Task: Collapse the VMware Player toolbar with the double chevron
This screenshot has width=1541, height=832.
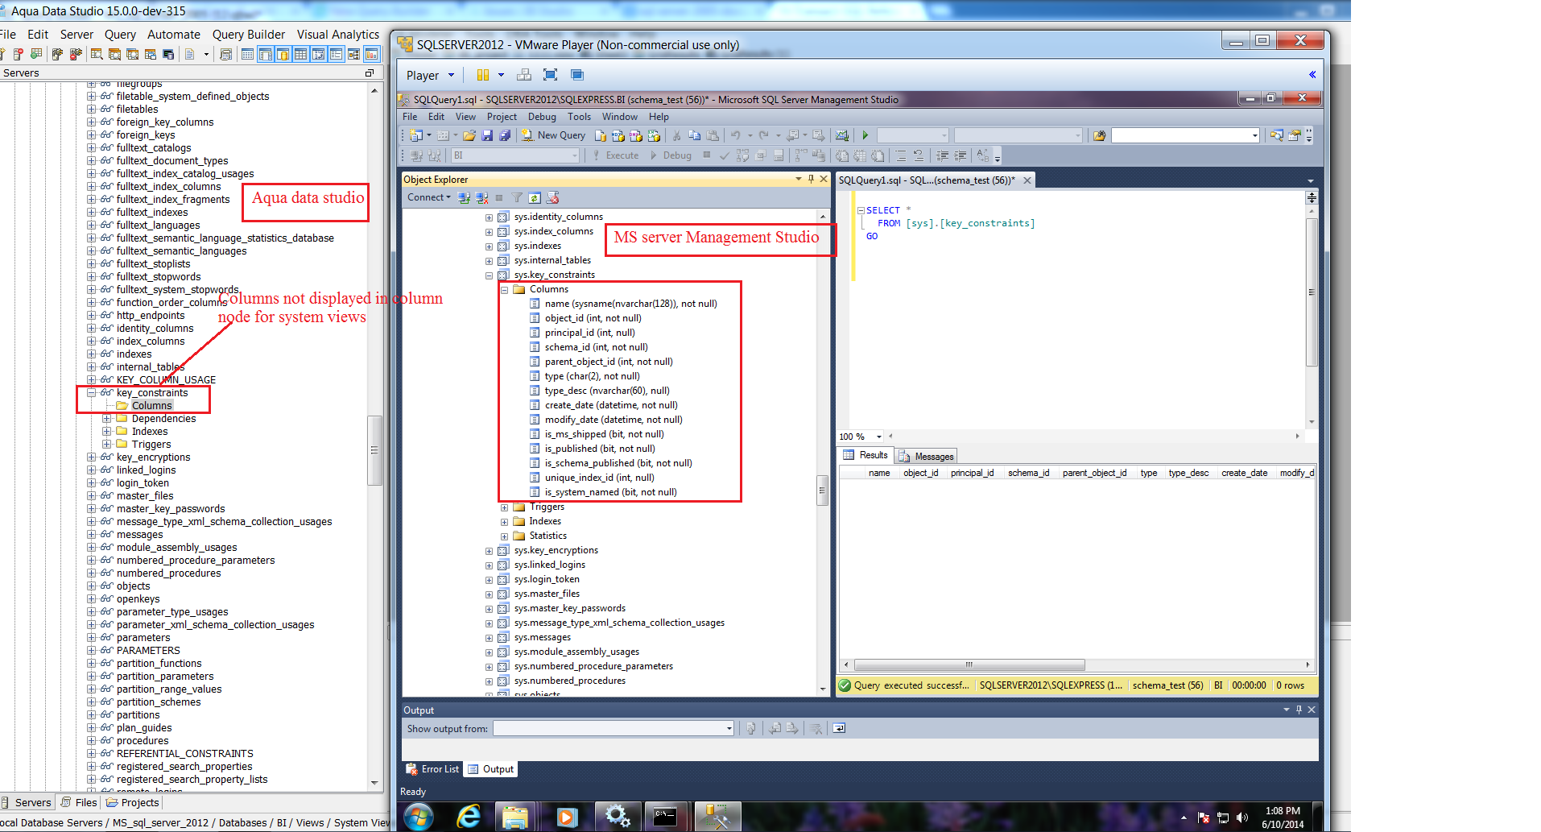Action: point(1312,75)
